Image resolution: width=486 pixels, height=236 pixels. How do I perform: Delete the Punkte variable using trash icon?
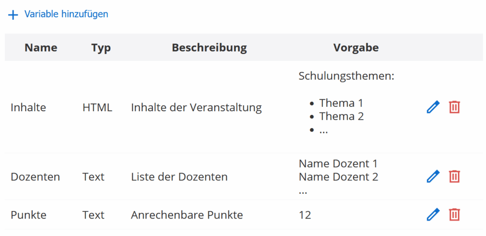pos(454,215)
